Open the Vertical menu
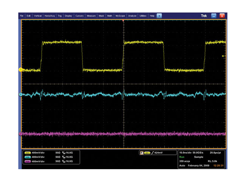 (37, 16)
